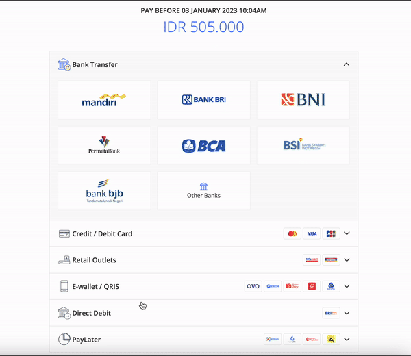Click the yellow 'A' logo badge in PayLater
The height and width of the screenshot is (356, 411).
pos(331,340)
